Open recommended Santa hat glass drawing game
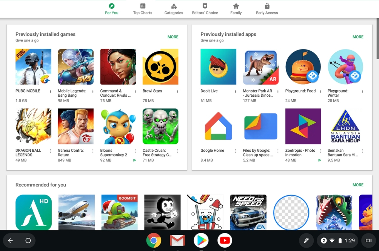The height and width of the screenshot is (251, 379). pyautogui.click(x=205, y=213)
